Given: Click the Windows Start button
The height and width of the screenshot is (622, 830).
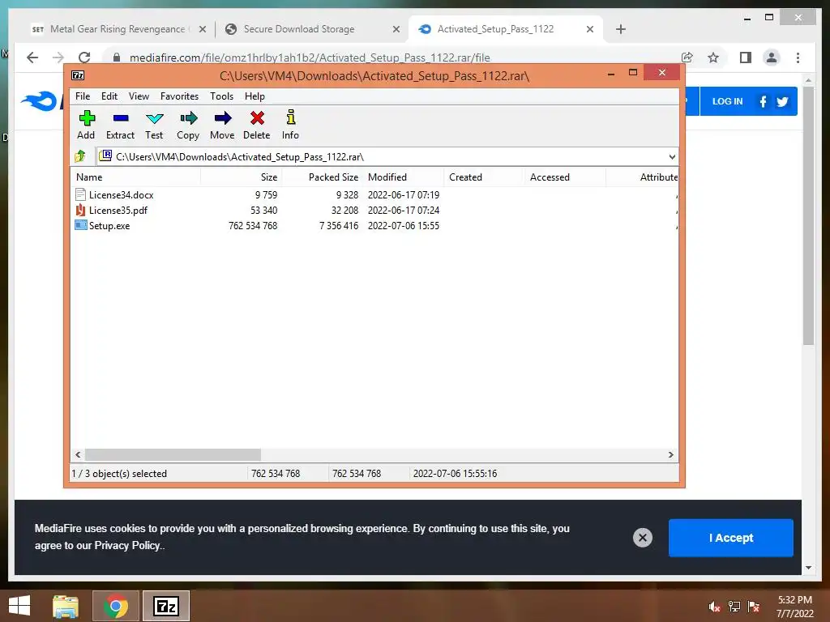Looking at the screenshot, I should [19, 606].
